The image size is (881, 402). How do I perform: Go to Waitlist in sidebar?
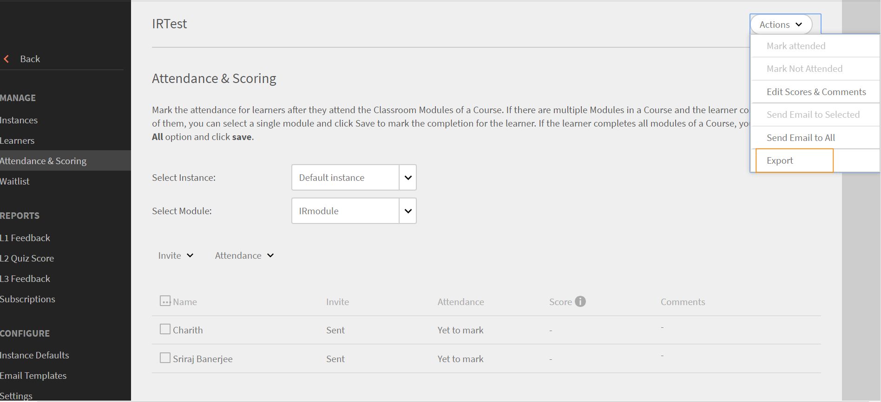tap(15, 181)
